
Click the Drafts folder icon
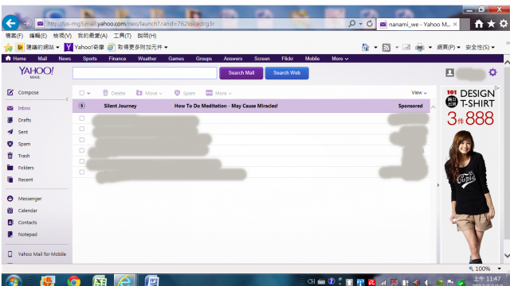coord(10,120)
